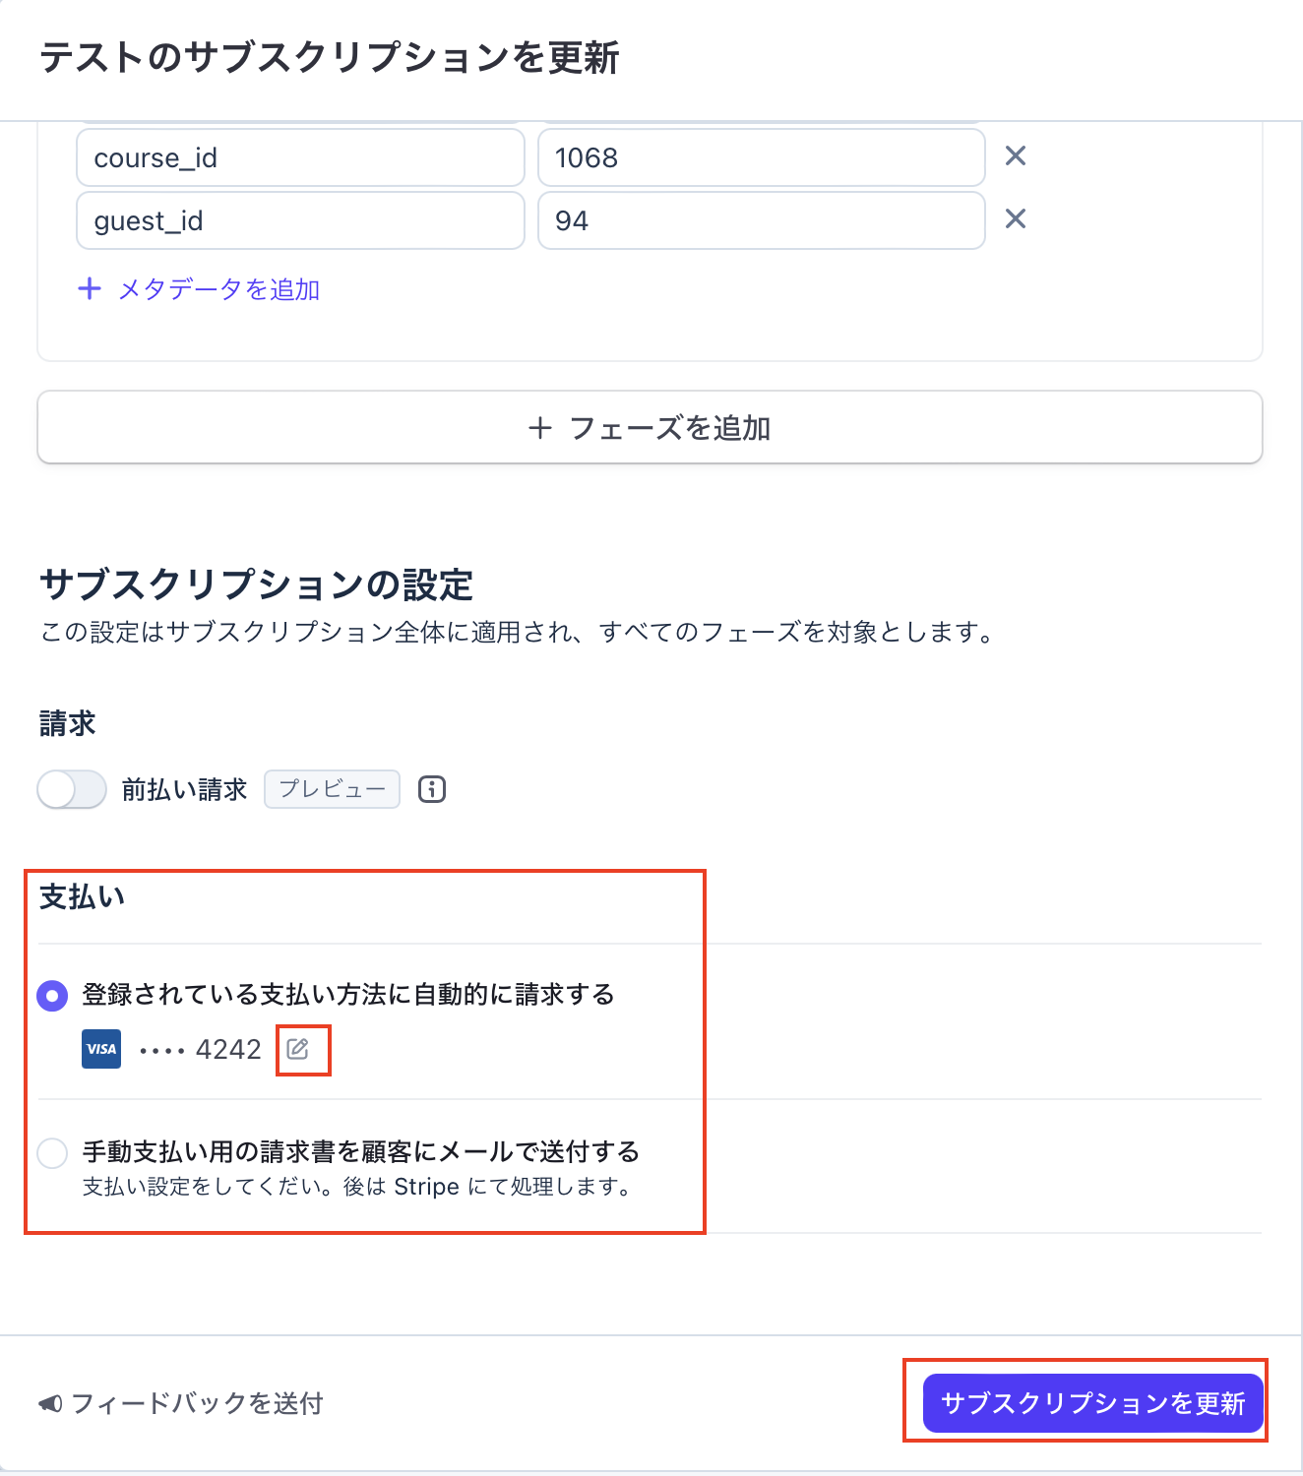Click the course_id key field

pyautogui.click(x=300, y=157)
